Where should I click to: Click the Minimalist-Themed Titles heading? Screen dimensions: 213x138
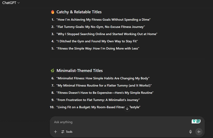tap(80, 71)
